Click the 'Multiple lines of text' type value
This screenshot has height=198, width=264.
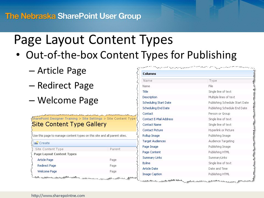(x=222, y=97)
